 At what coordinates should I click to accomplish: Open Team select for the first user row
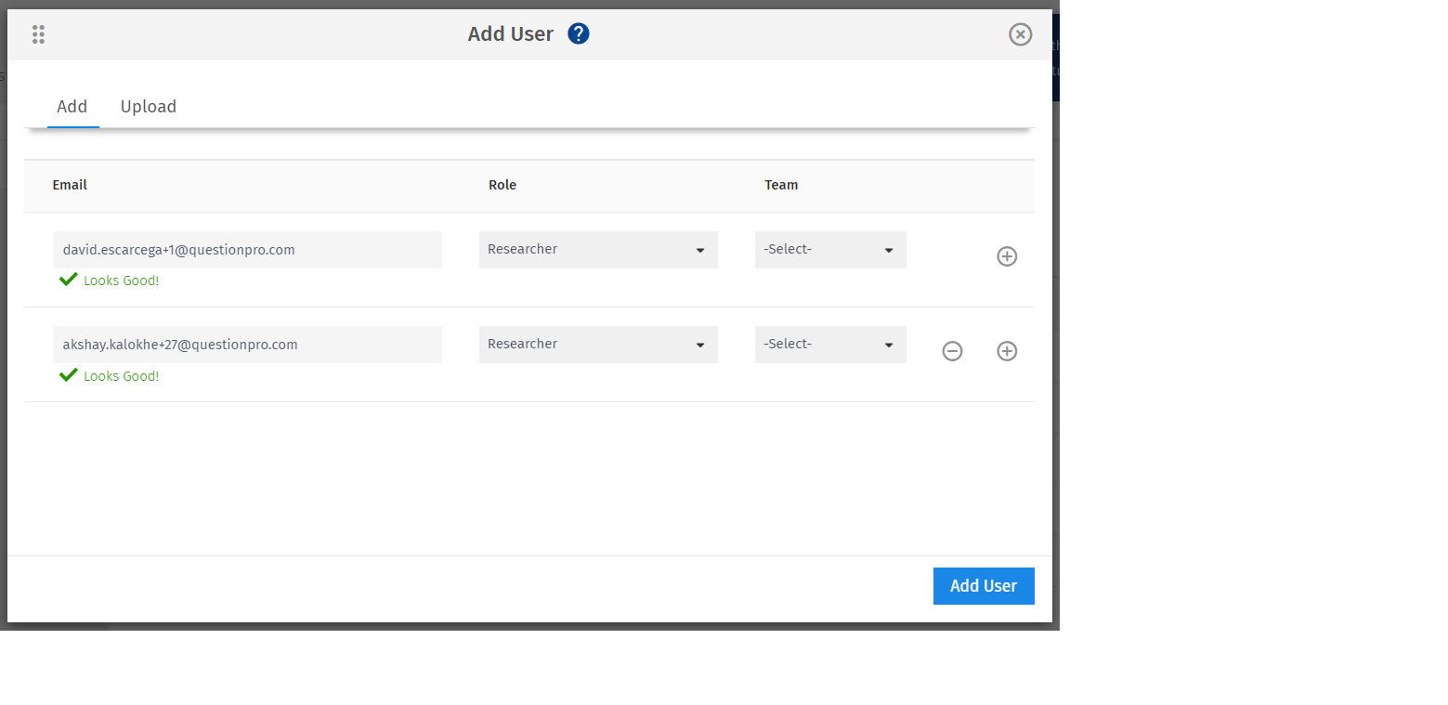coord(830,250)
